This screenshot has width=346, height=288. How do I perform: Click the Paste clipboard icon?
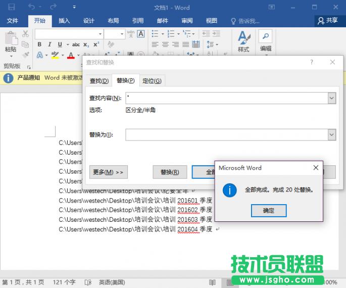tap(10, 39)
